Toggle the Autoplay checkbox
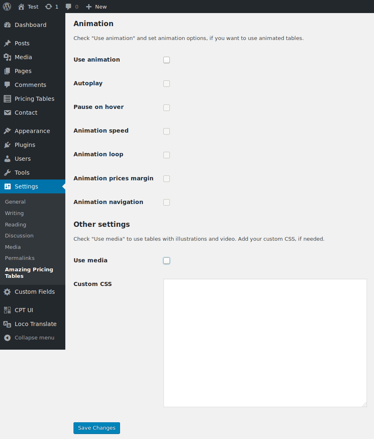Image resolution: width=374 pixels, height=439 pixels. tap(167, 84)
